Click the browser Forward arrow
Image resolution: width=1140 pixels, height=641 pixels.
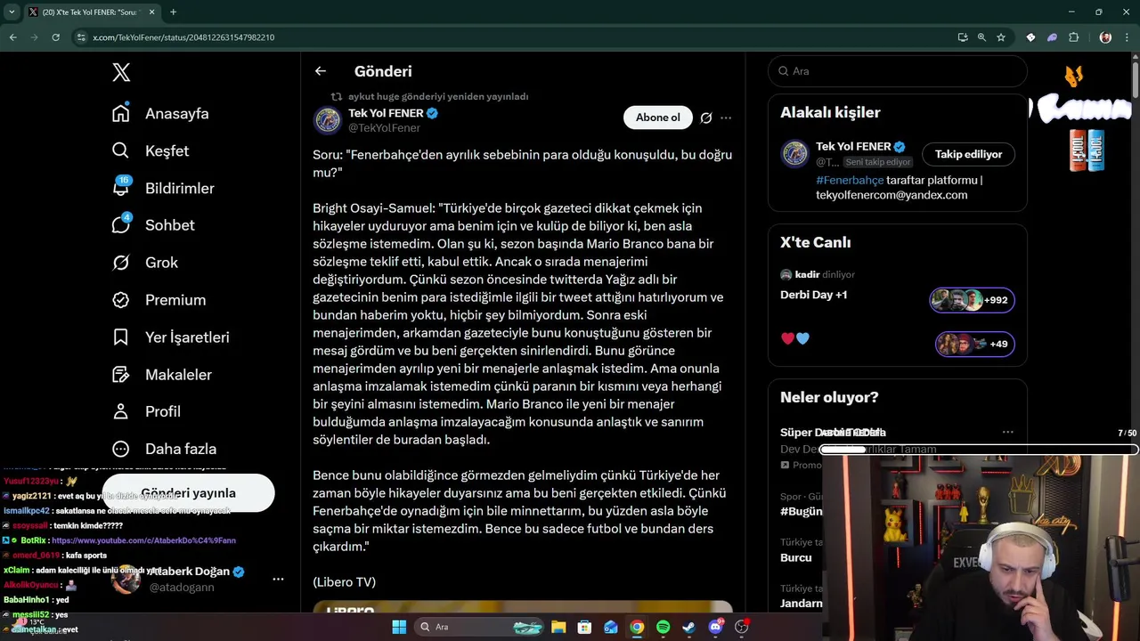(34, 37)
